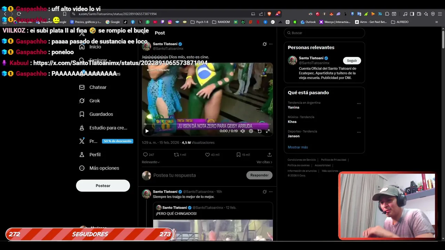Image resolution: width=445 pixels, height=250 pixels.
Task: Toggle picture-in-picture on the video
Action: 259,131
